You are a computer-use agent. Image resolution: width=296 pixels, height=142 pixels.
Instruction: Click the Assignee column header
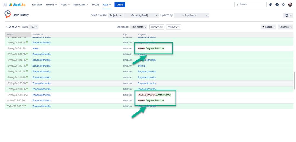pos(141,34)
